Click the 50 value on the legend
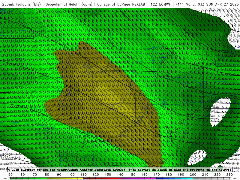The height and width of the screenshot is (180, 240). coord(10,175)
